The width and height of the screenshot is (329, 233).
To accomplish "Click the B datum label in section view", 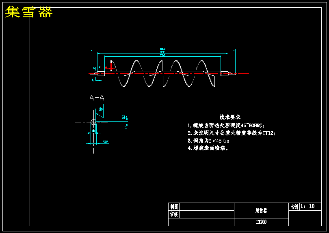I will pyautogui.click(x=126, y=126).
